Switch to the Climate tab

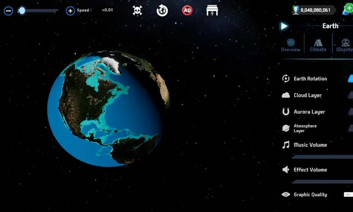tap(318, 45)
